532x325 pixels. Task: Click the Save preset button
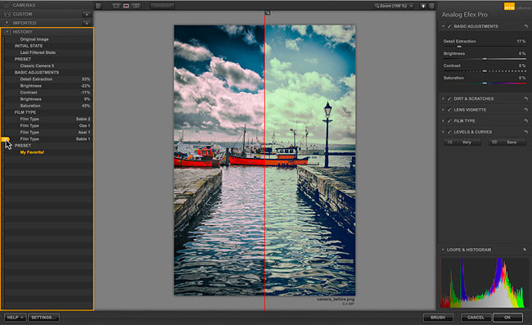507,142
